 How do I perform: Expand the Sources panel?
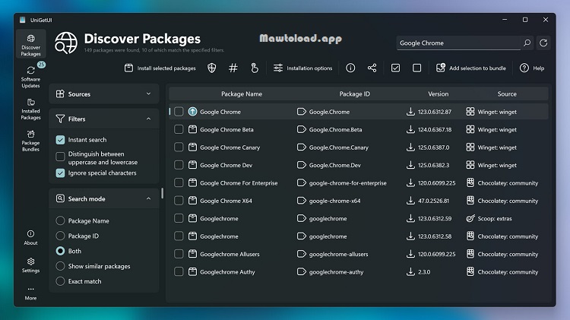pos(104,93)
